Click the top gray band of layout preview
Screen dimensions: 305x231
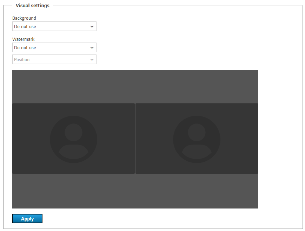coord(135,86)
